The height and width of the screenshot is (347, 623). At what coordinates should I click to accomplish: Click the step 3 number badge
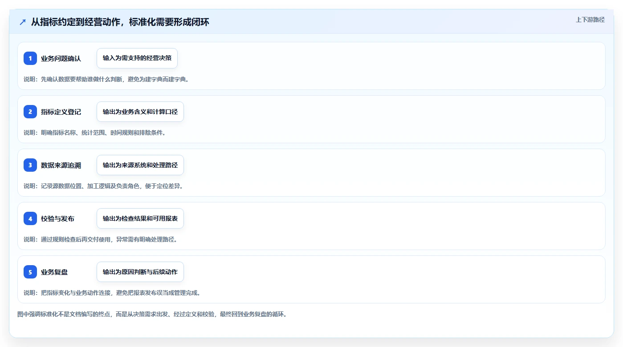[30, 165]
